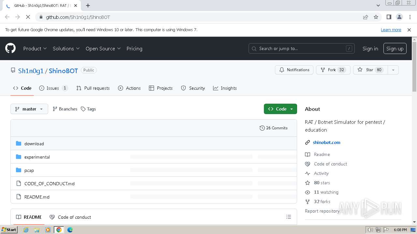Toggle the browser side panel icon
The height and width of the screenshot is (234, 417).
click(x=389, y=17)
